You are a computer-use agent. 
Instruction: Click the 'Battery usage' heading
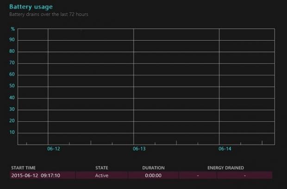tap(31, 7)
